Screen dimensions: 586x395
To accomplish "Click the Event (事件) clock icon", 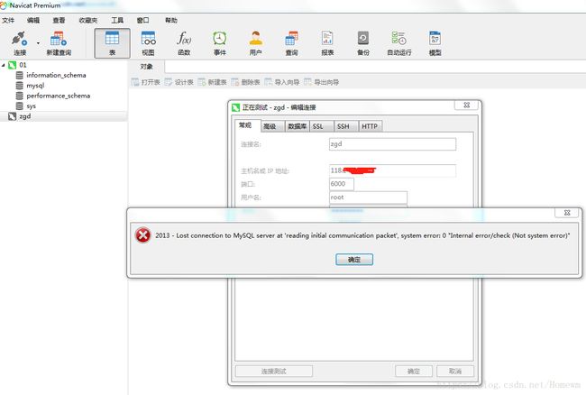I will (x=220, y=43).
